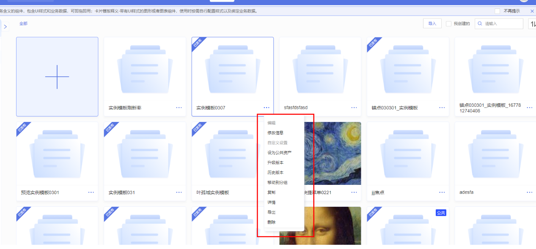Image resolution: width=536 pixels, height=249 pixels.
Task: Open the sfasfdsfasd folder thumbnail
Action: [320, 69]
